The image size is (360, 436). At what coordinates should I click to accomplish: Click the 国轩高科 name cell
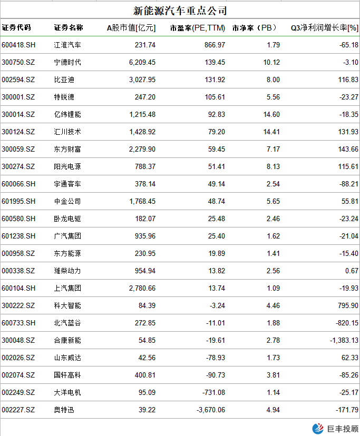coord(67,375)
